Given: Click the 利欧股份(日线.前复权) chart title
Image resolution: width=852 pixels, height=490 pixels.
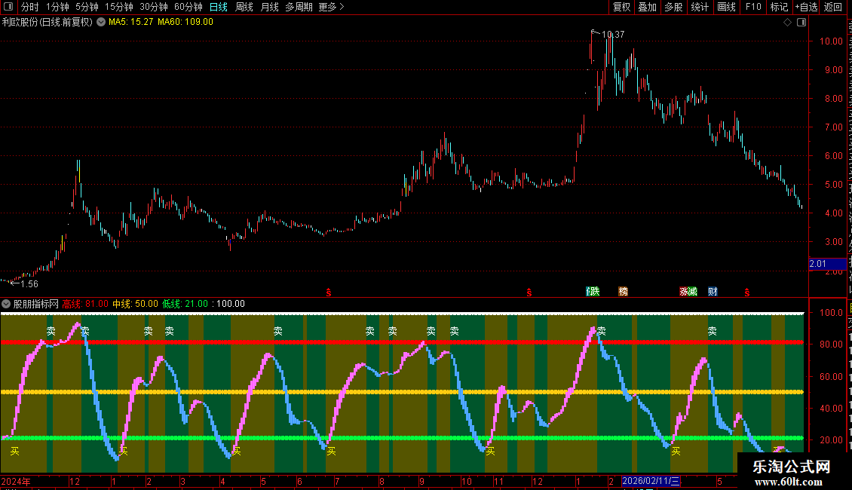Looking at the screenshot, I should coord(48,23).
